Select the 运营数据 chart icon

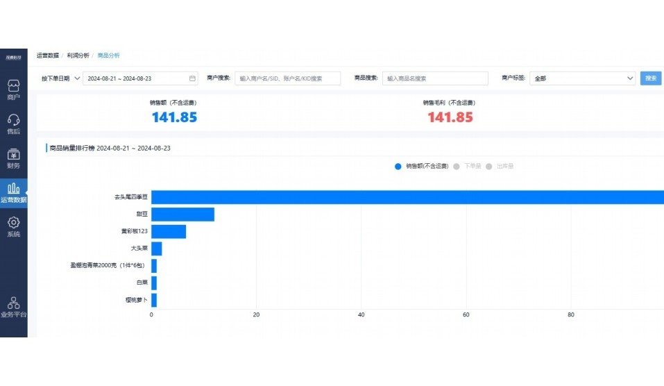click(x=13, y=192)
